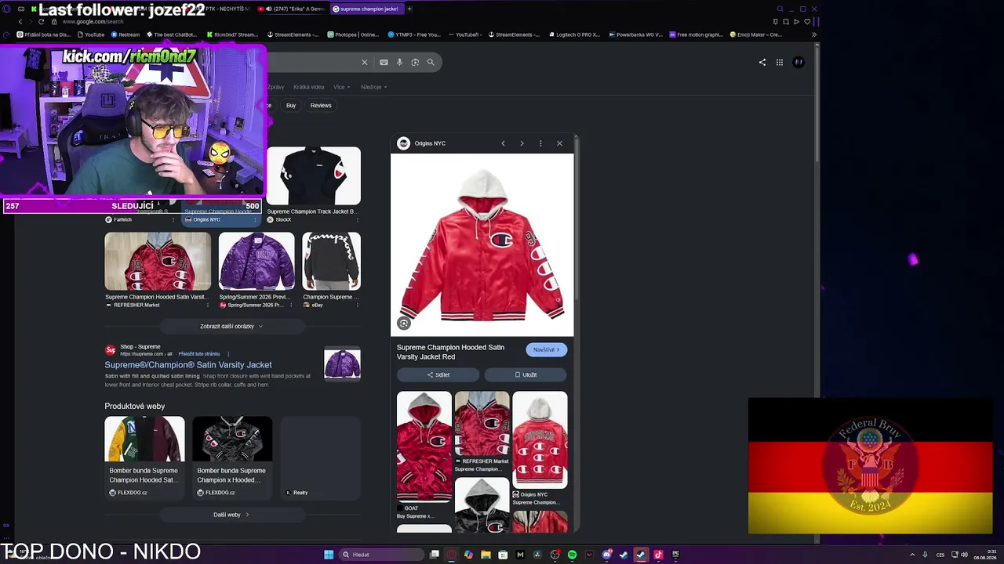Close the image preview panel
Screen dimensions: 1004x564
coord(559,143)
